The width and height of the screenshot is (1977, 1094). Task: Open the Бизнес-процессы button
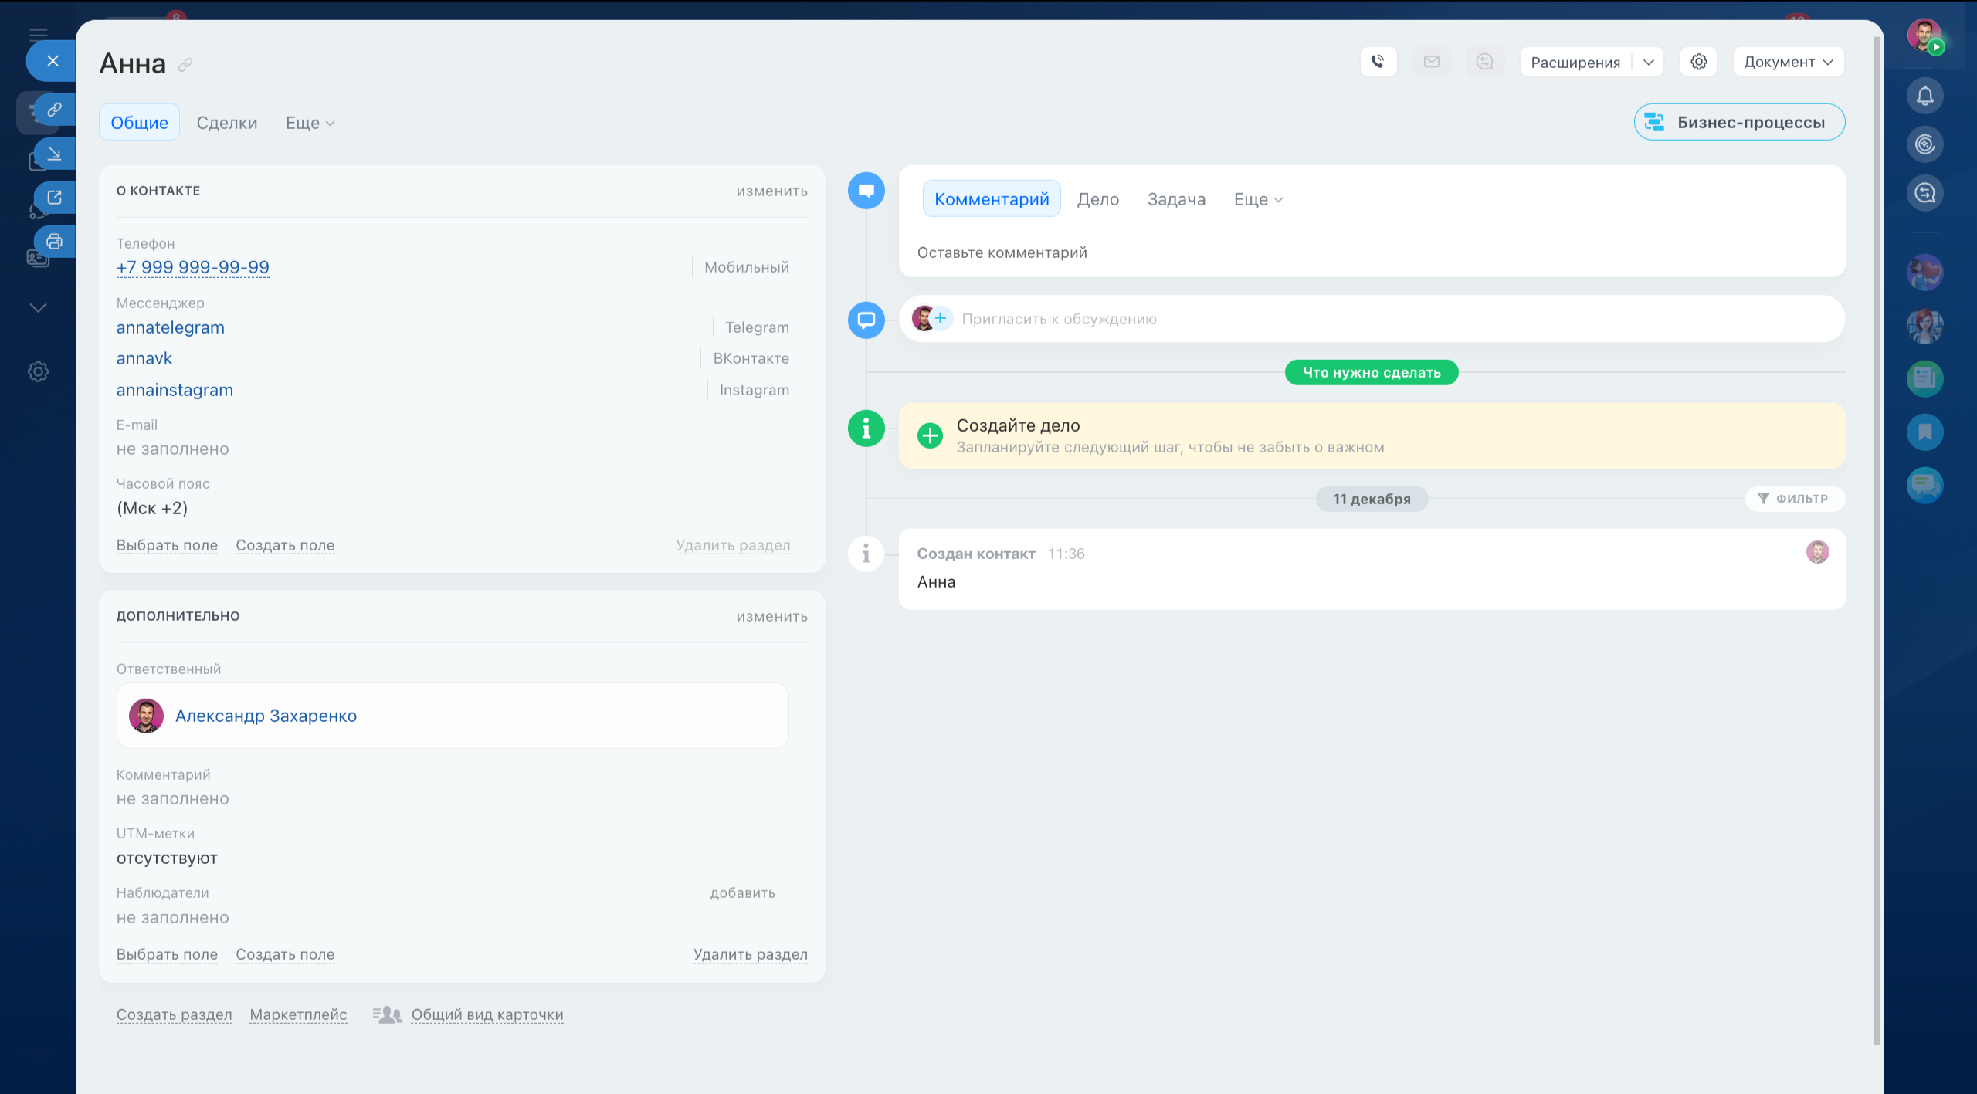pyautogui.click(x=1738, y=122)
